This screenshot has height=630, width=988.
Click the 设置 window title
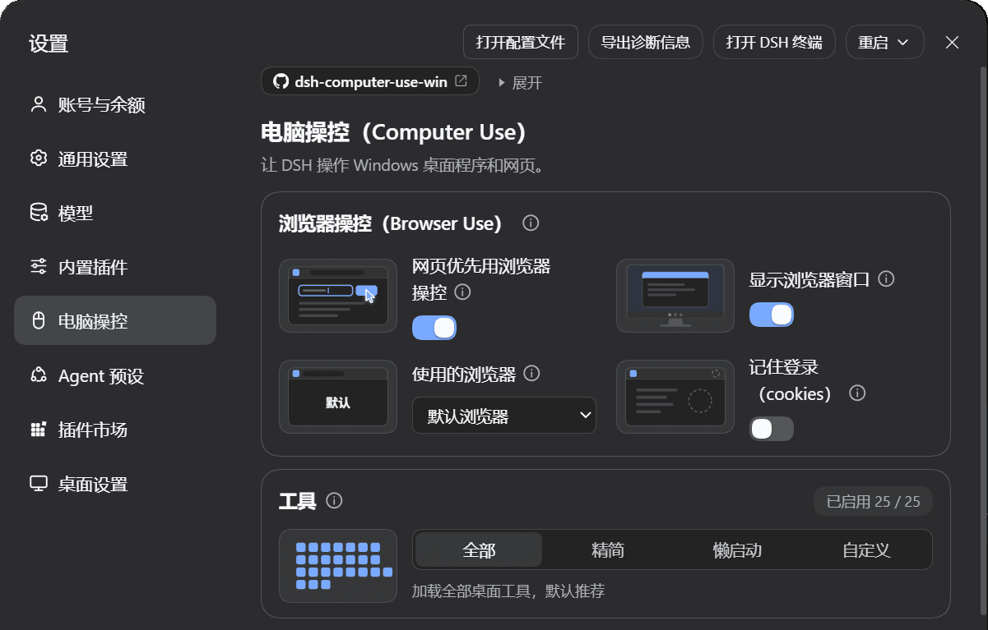pos(49,44)
